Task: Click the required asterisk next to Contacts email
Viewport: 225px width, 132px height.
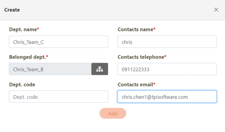Action: click(x=154, y=84)
